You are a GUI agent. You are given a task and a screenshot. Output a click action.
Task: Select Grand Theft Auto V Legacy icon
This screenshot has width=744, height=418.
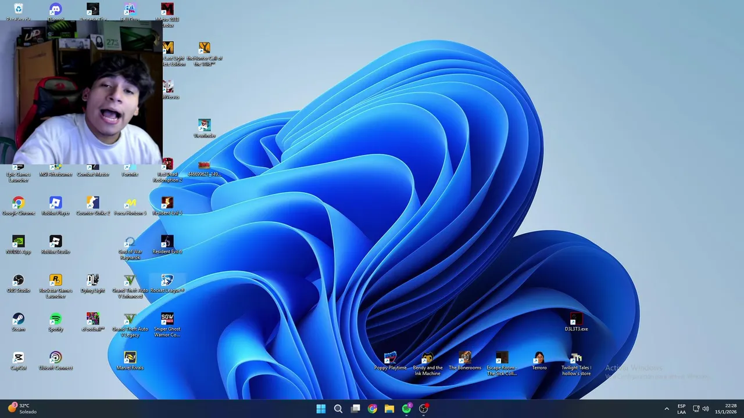[x=130, y=325]
